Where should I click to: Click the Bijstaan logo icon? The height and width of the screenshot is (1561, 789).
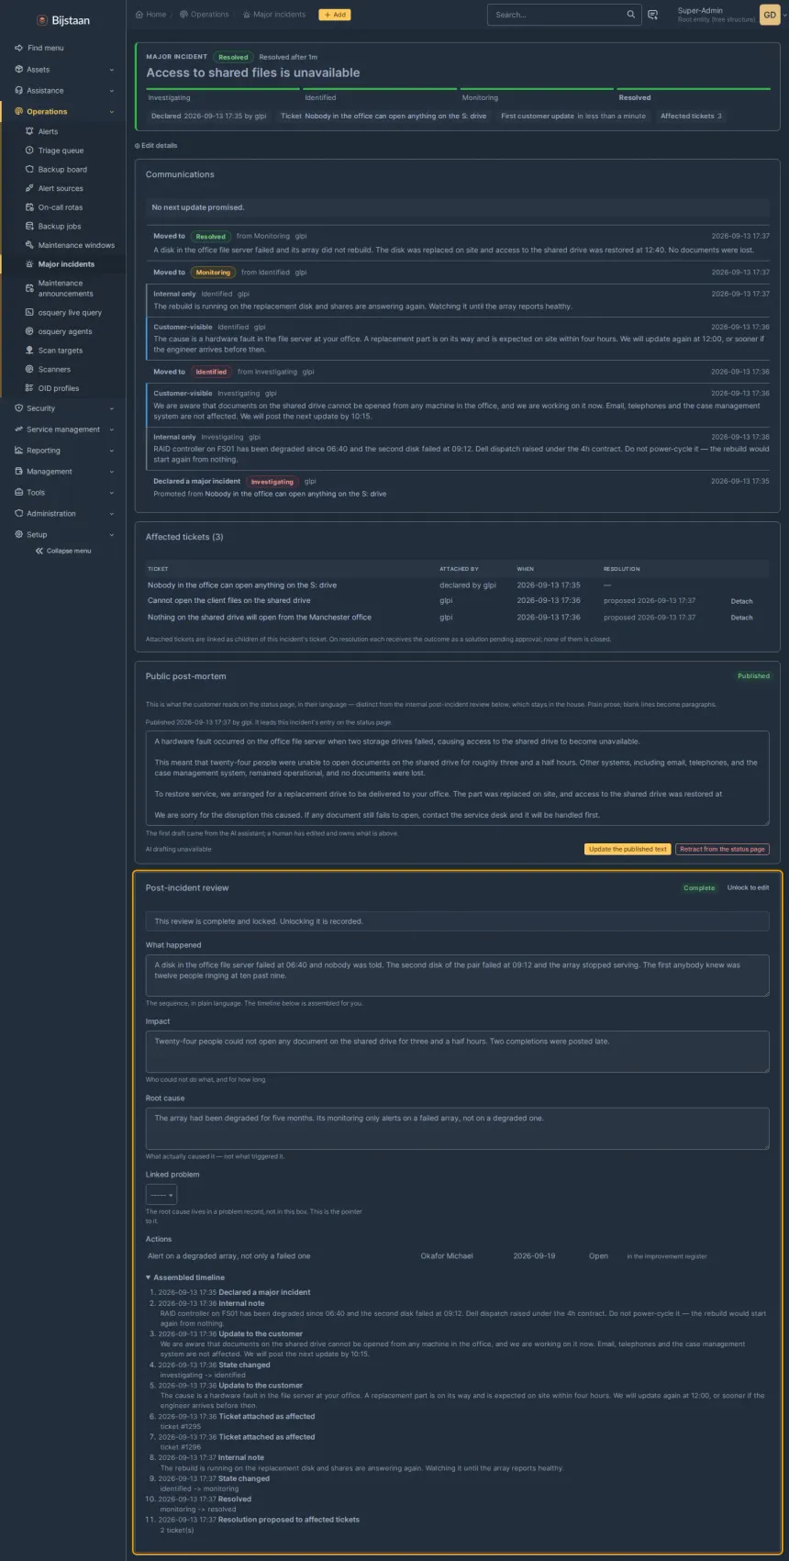pyautogui.click(x=41, y=20)
